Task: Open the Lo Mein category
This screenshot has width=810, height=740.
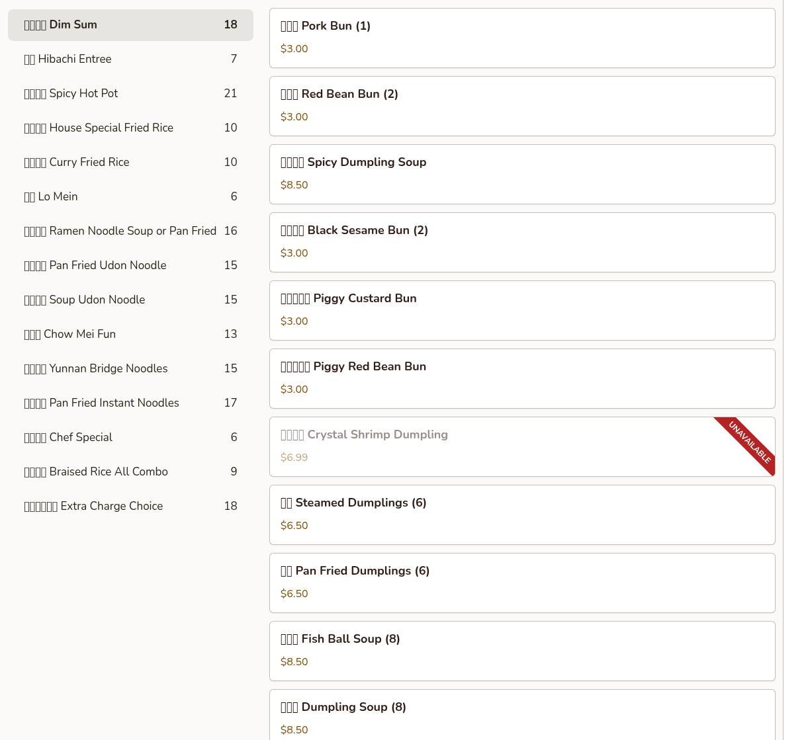Action: [x=130, y=196]
